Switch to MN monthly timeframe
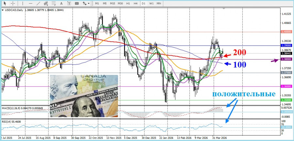 [x=159, y=4]
